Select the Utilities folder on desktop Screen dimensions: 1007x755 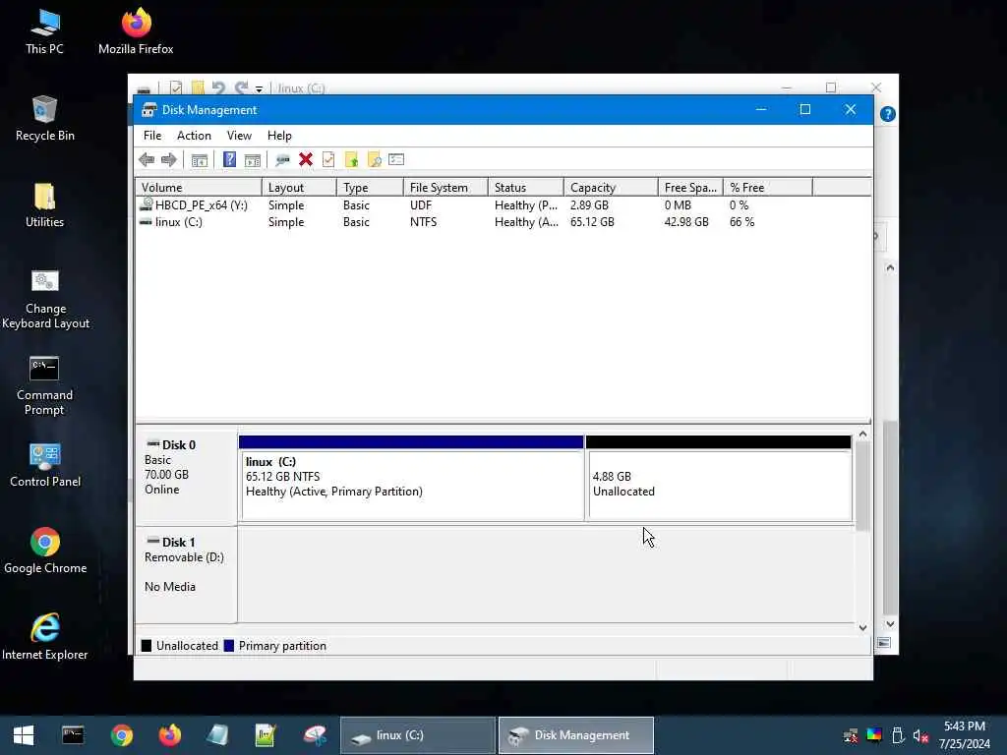pos(44,204)
